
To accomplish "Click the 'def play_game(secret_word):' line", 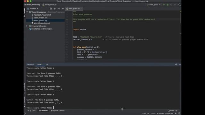I will click(x=86, y=47).
